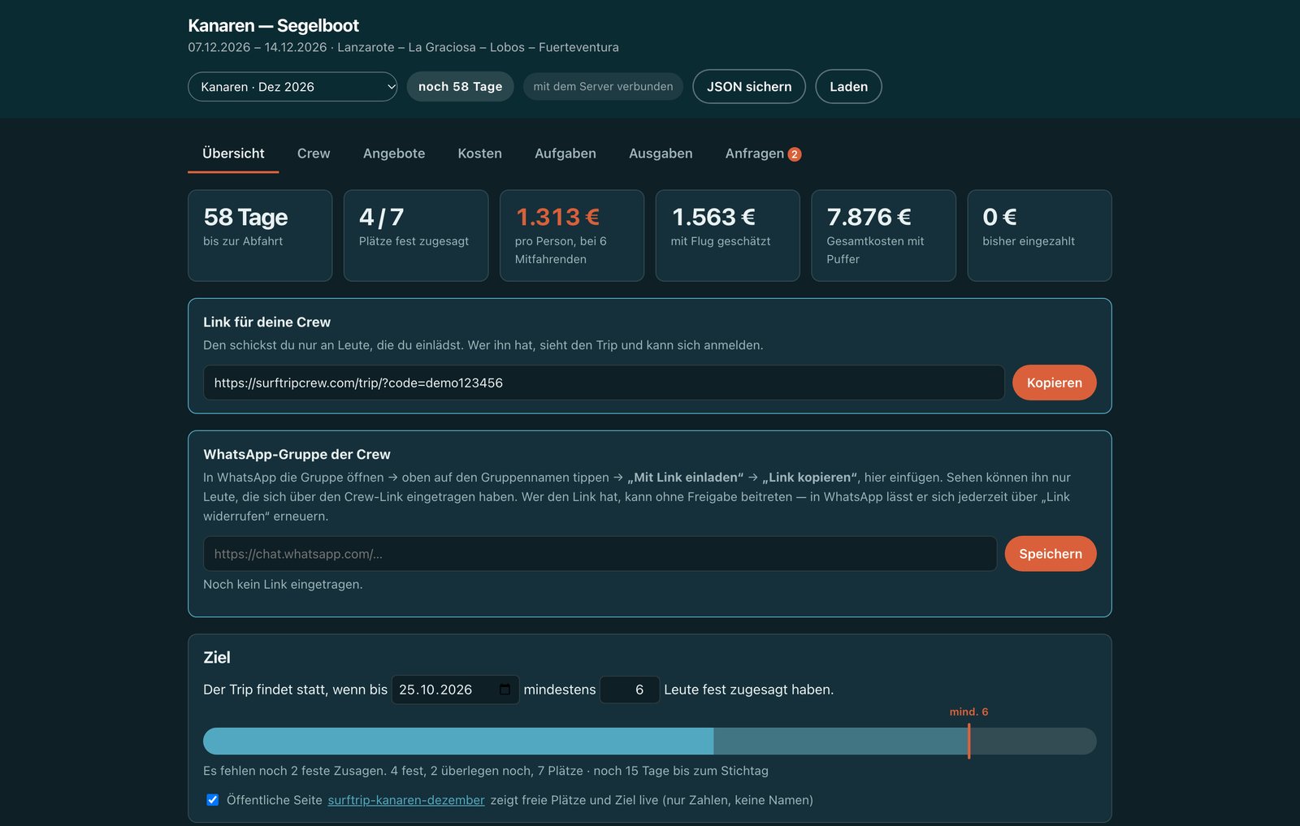Uncheck the Öffentliche Seite checkbox
This screenshot has height=826, width=1300.
[213, 800]
